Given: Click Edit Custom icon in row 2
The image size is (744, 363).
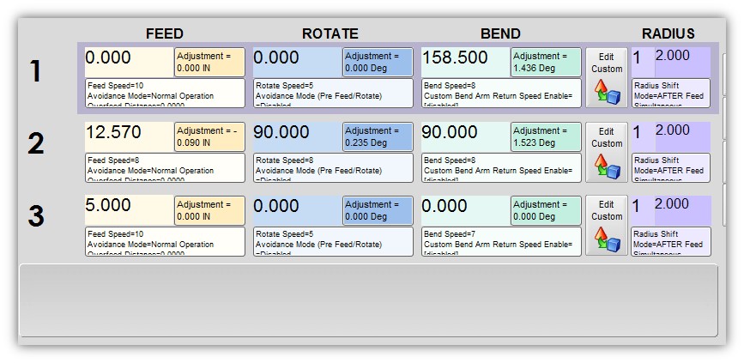Looking at the screenshot, I should [607, 151].
